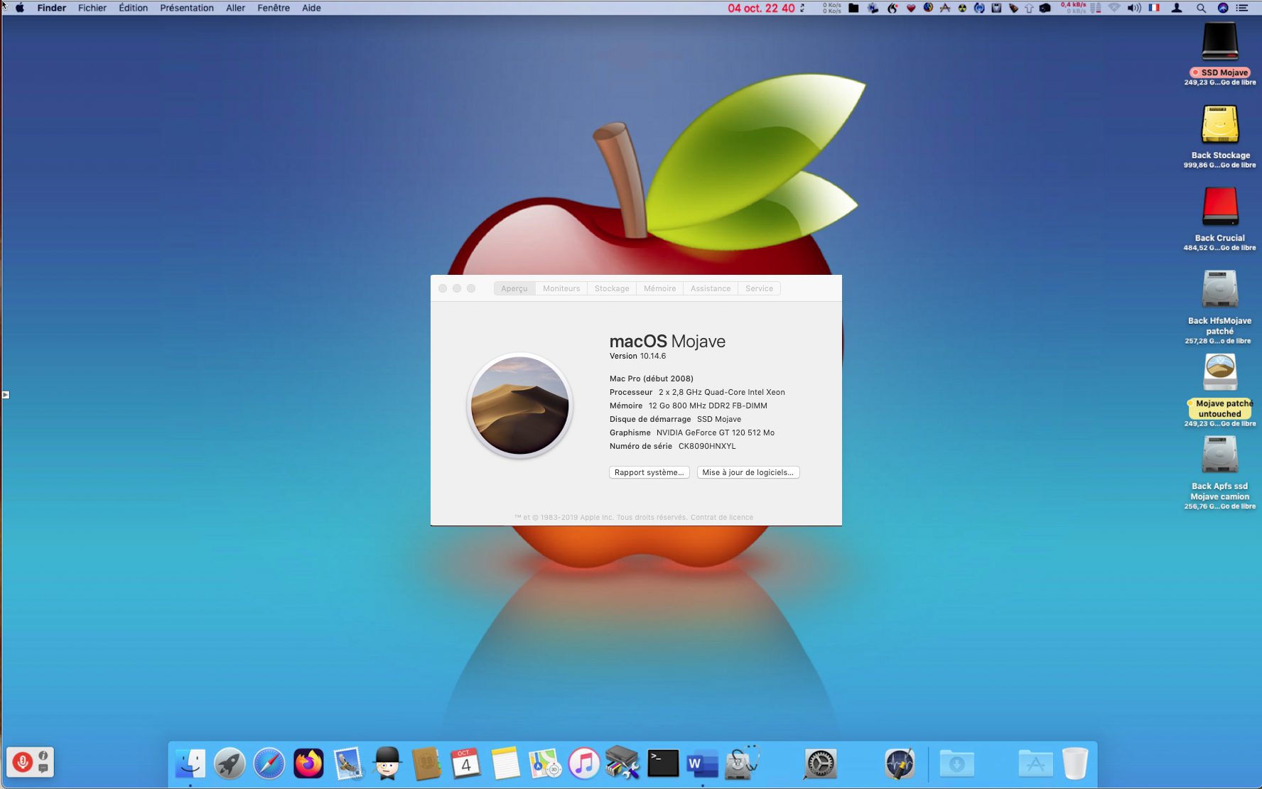Click red microphone dictation icon
Image resolution: width=1262 pixels, height=789 pixels.
pyautogui.click(x=22, y=762)
